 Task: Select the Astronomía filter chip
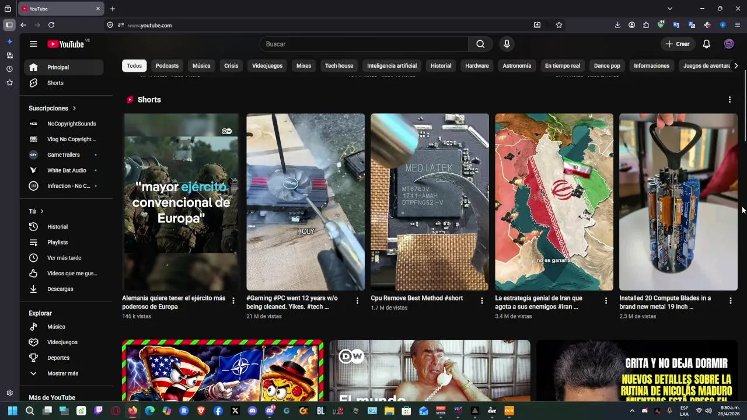click(x=517, y=66)
